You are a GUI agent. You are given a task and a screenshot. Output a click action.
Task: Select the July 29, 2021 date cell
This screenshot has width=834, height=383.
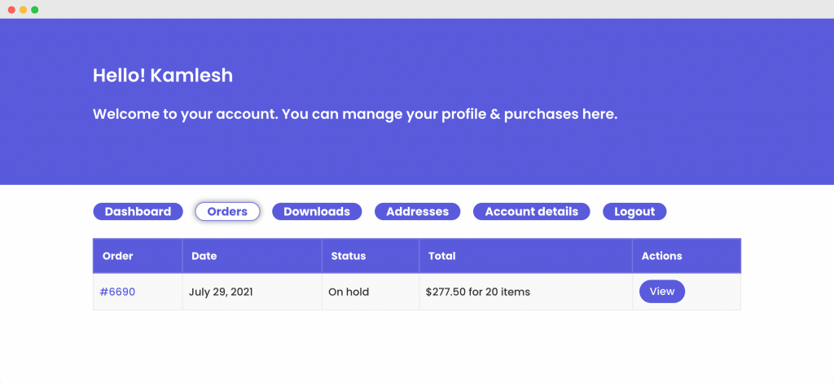point(252,292)
